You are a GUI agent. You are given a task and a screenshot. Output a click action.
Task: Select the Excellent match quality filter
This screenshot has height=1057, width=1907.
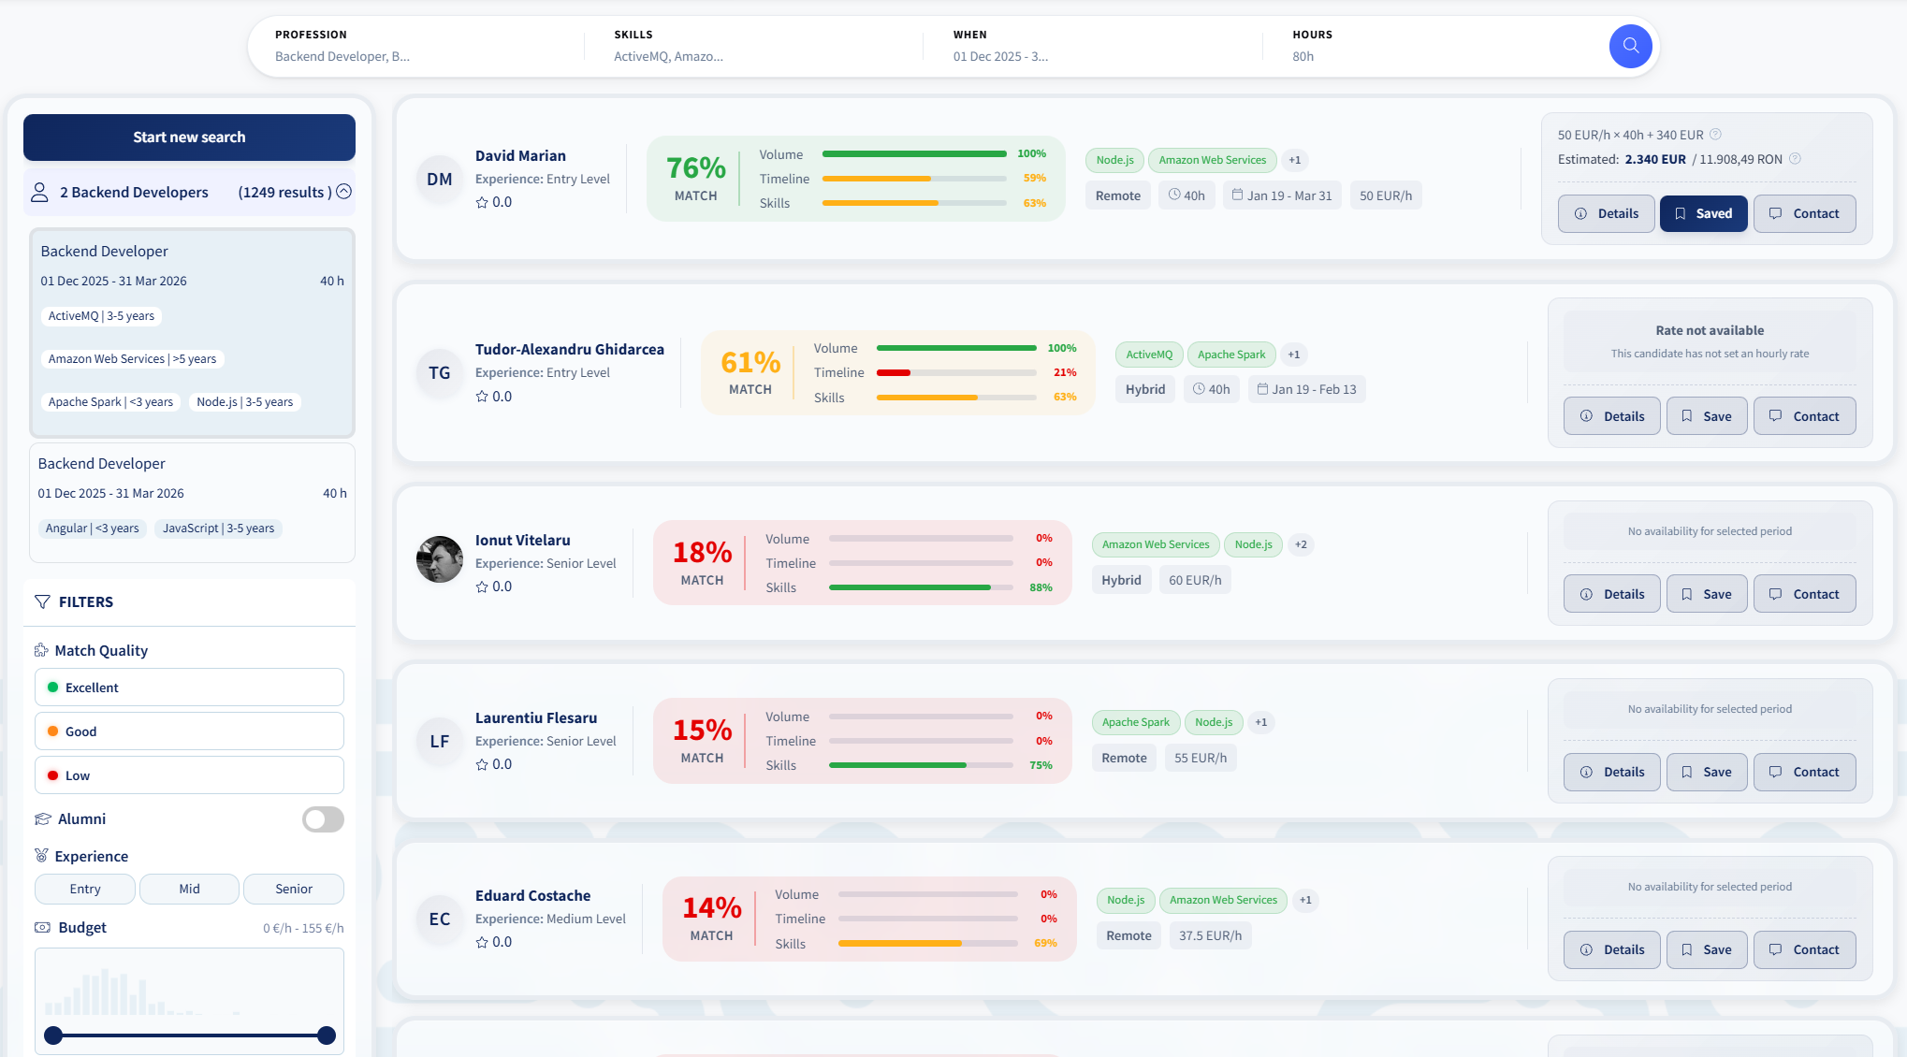pos(189,688)
